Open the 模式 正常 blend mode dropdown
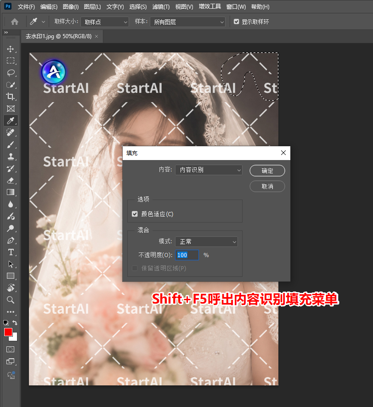 [207, 241]
